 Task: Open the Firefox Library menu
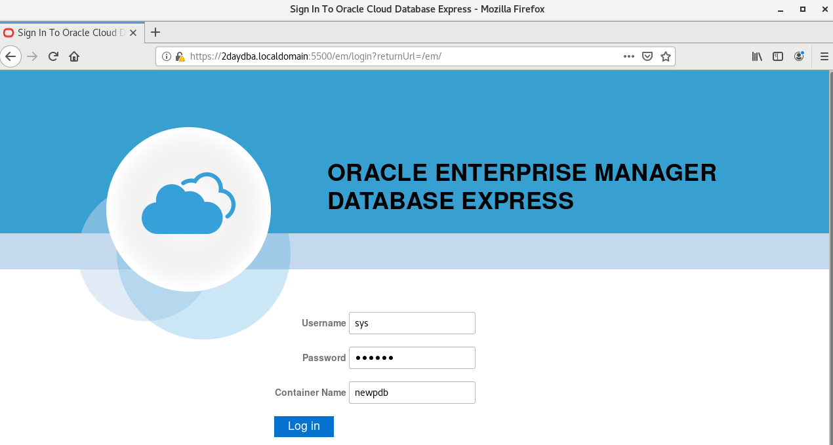pos(757,56)
